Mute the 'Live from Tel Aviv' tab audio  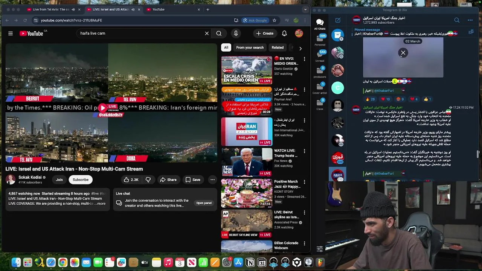pos(73,9)
